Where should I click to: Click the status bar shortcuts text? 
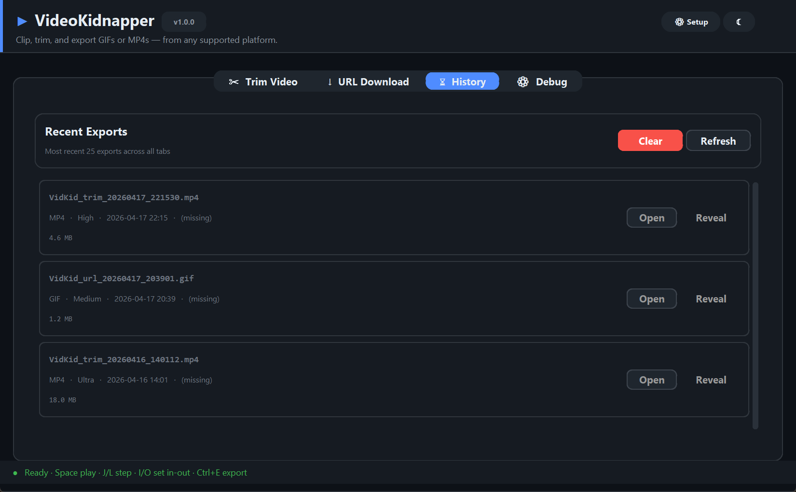pyautogui.click(x=136, y=473)
